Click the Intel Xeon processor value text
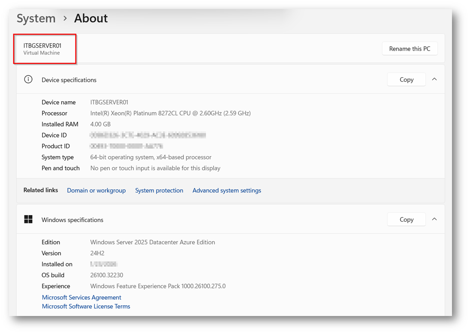 (x=170, y=113)
